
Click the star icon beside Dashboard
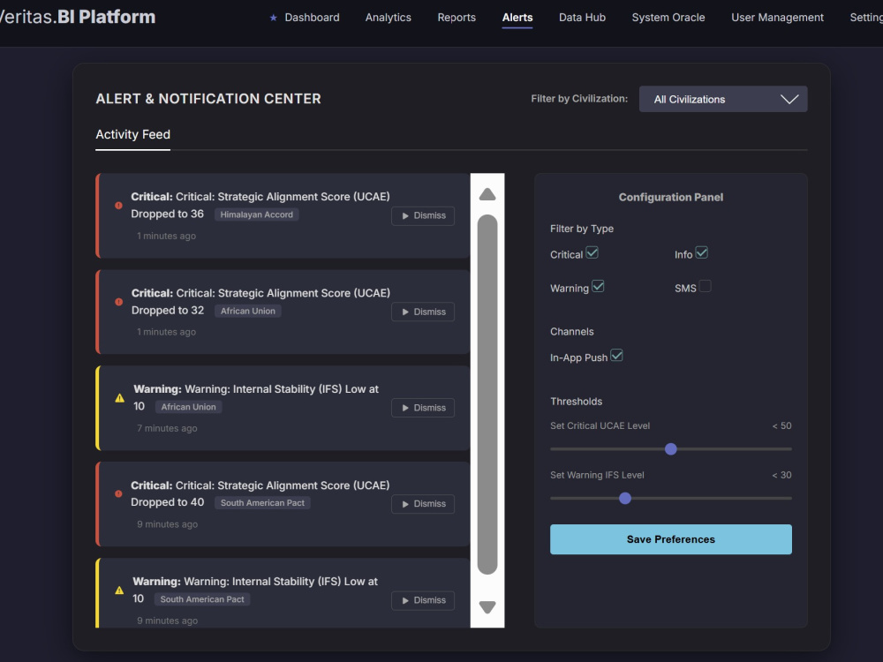point(273,18)
